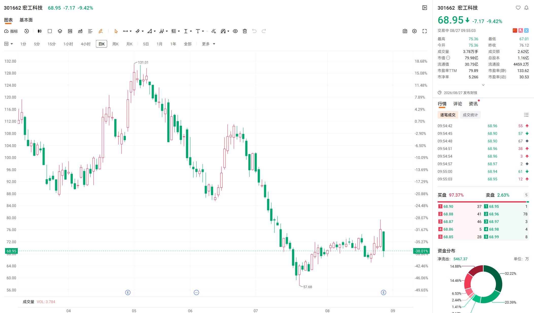The width and height of the screenshot is (534, 313).
Task: Toggle drawings visibility with the eye icon
Action: [235, 31]
